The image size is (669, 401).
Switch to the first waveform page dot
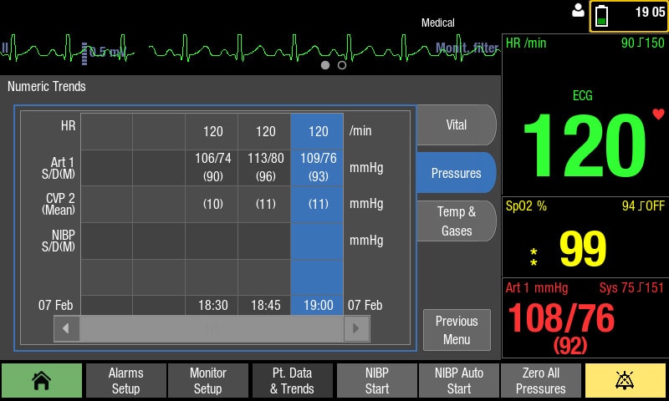tap(325, 65)
